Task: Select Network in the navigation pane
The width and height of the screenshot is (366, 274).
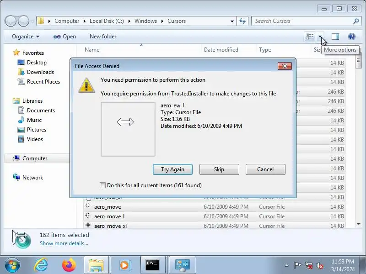Action: coord(32,178)
